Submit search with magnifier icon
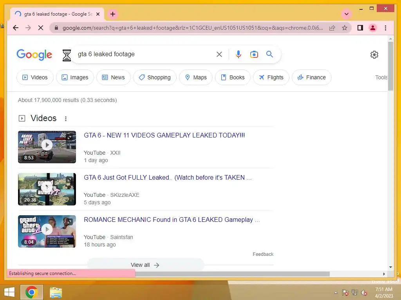This screenshot has width=401, height=300. (x=269, y=54)
